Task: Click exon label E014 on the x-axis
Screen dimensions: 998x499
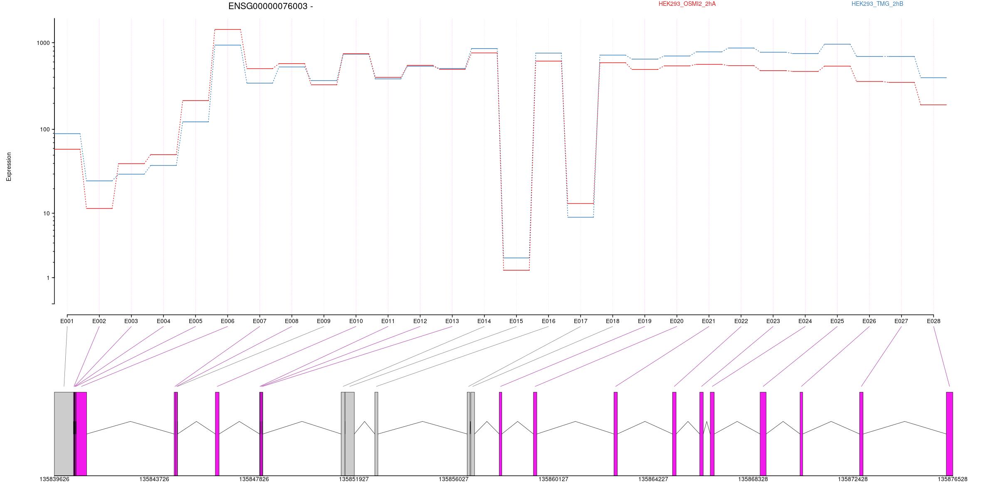Action: pyautogui.click(x=484, y=321)
